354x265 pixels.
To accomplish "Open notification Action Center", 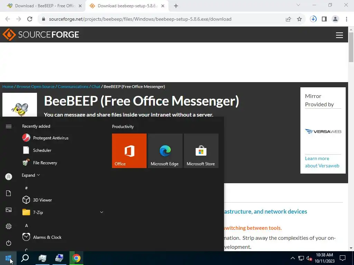I will click(x=343, y=258).
